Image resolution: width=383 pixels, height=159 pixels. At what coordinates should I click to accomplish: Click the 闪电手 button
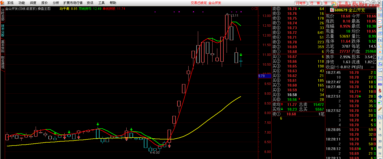coord(301,3)
